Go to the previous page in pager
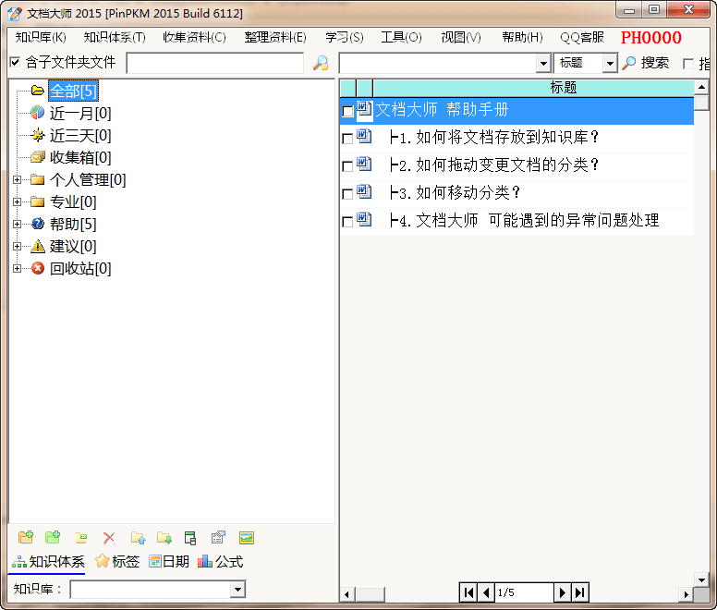The width and height of the screenshot is (717, 610). [x=486, y=592]
